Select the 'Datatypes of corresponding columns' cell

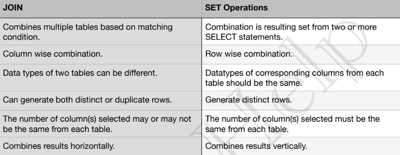(x=301, y=77)
